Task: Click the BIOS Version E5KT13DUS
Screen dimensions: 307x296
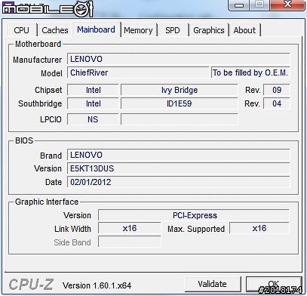Action: click(179, 168)
